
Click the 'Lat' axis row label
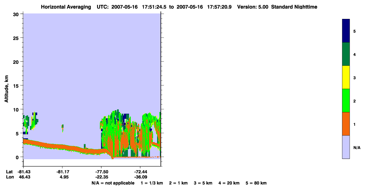pyautogui.click(x=10, y=172)
